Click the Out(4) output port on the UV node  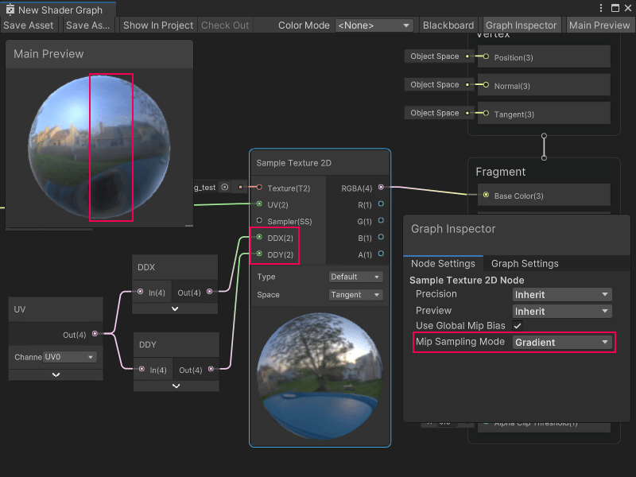click(x=96, y=335)
